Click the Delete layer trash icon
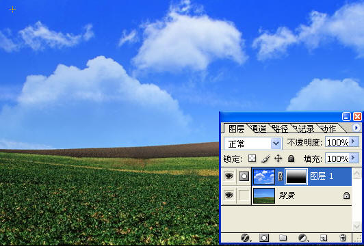364x246 pixels. (x=343, y=238)
